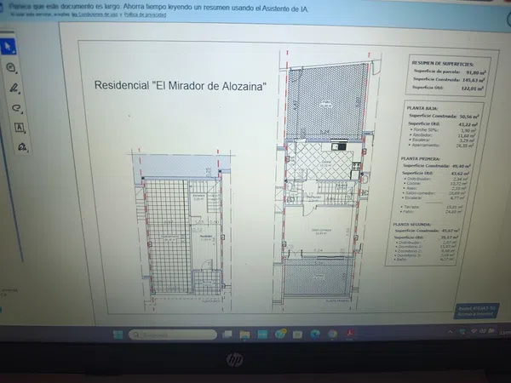Screen dimensions: 511x383
Task: Launch File Explorer from the taskbar
Action: point(244,334)
